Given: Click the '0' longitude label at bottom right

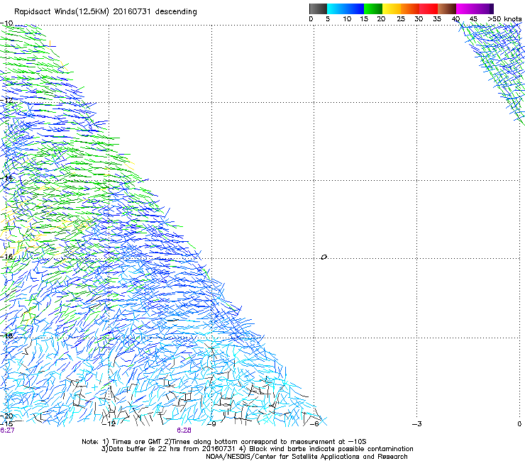Looking at the screenshot, I should pyautogui.click(x=519, y=424).
